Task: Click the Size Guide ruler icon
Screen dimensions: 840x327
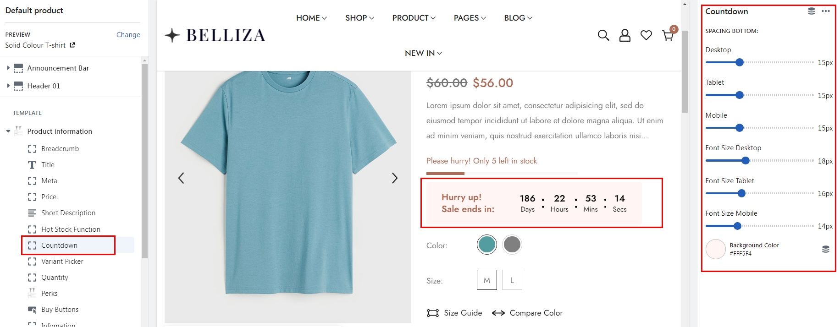Action: [432, 313]
